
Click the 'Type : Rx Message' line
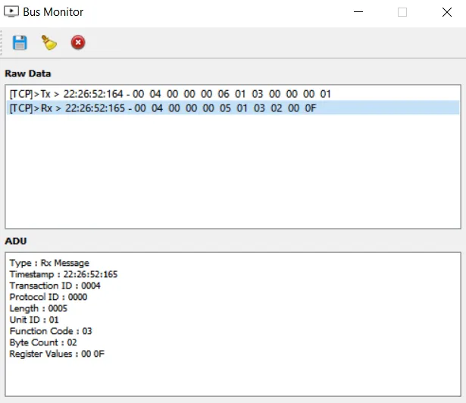49,263
